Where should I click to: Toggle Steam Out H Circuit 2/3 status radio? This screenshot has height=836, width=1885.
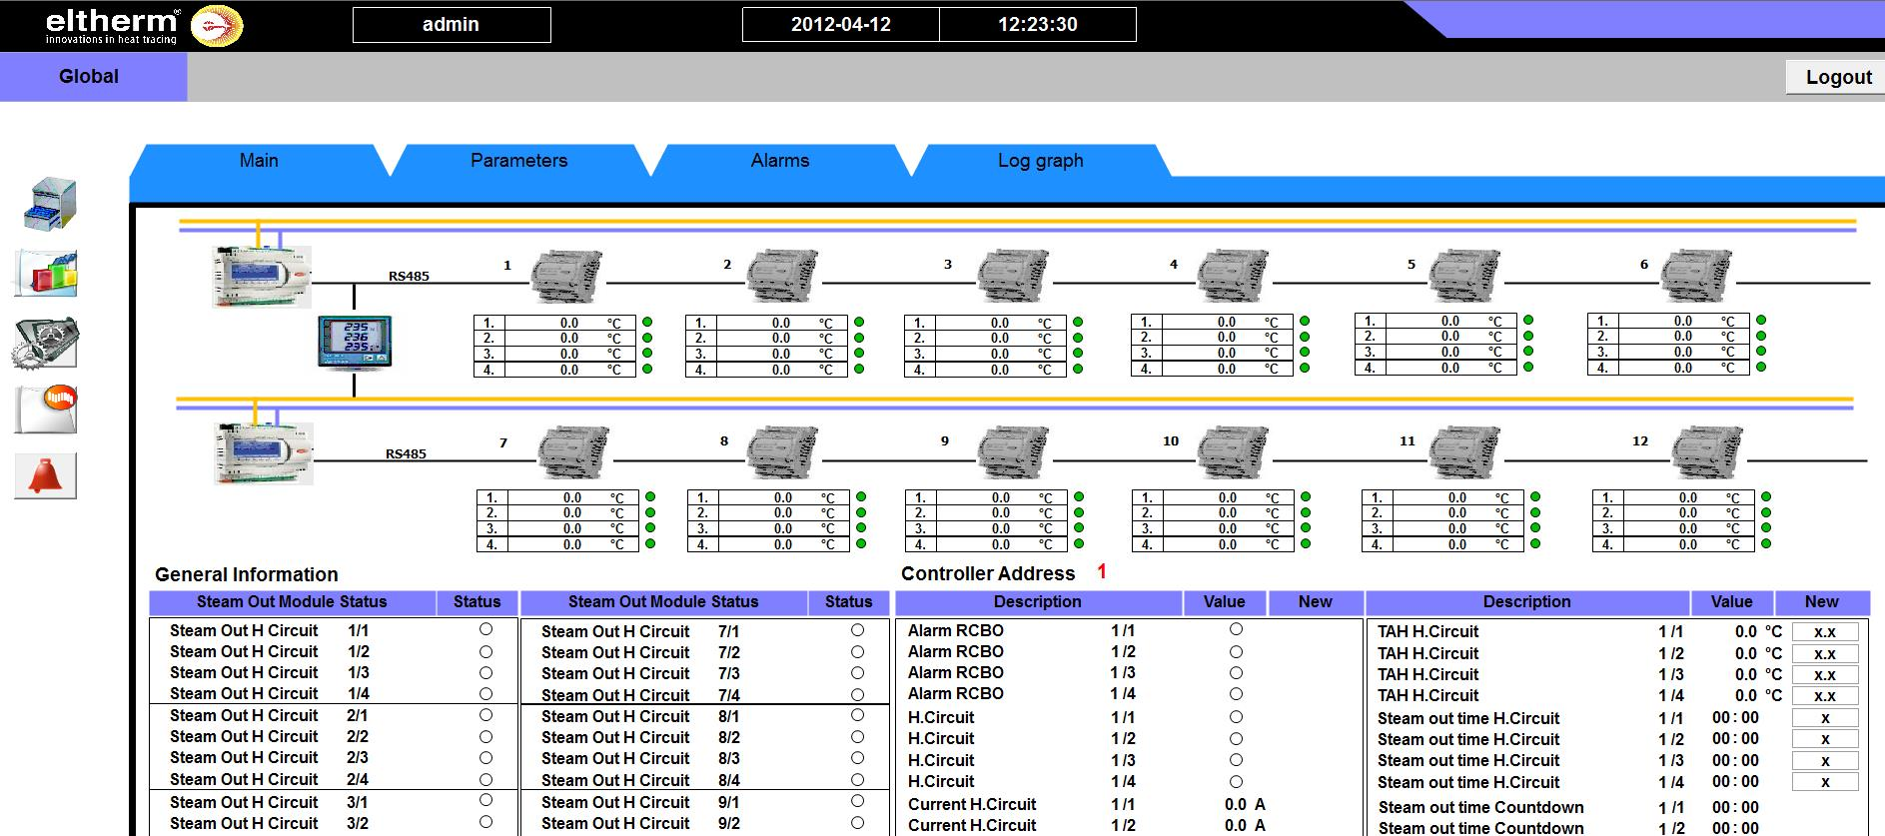pyautogui.click(x=485, y=757)
